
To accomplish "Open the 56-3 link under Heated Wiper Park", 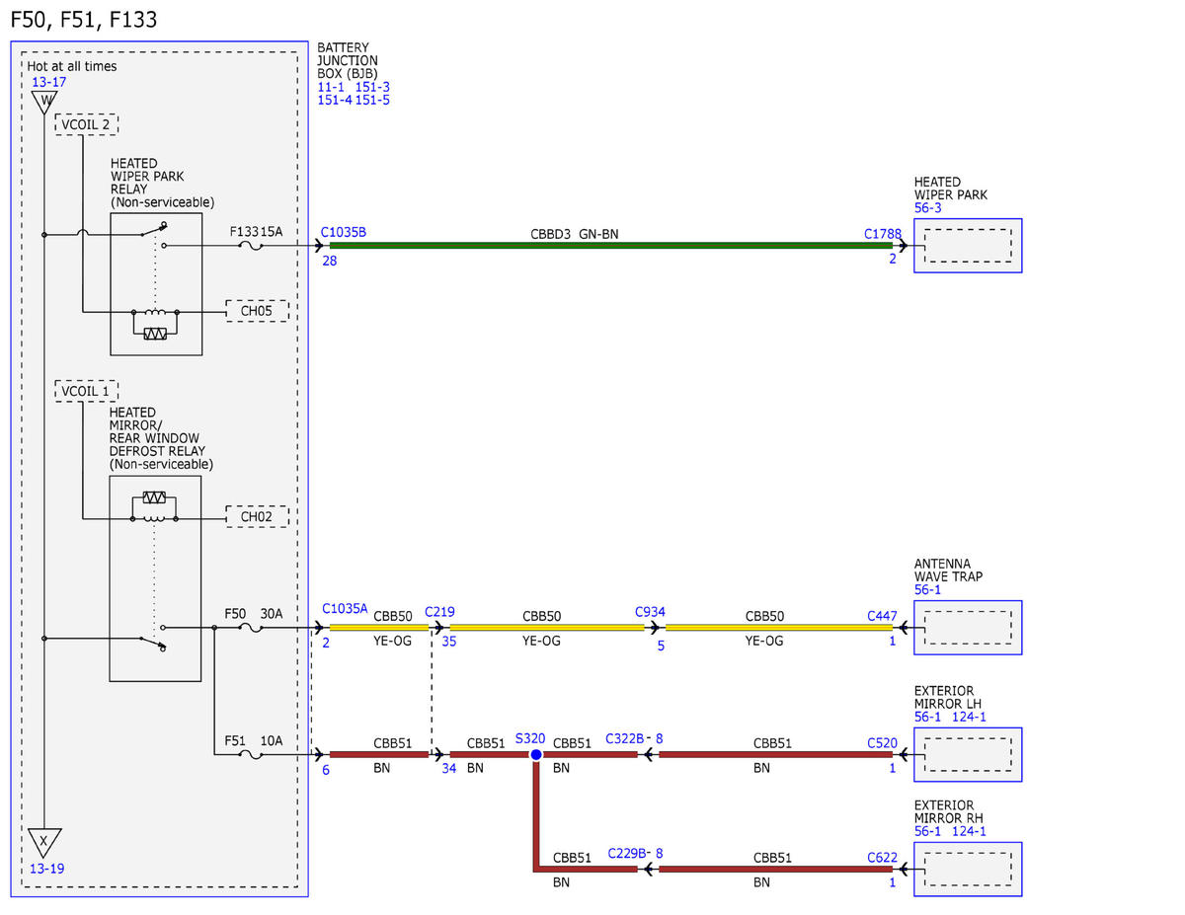I will tap(928, 208).
